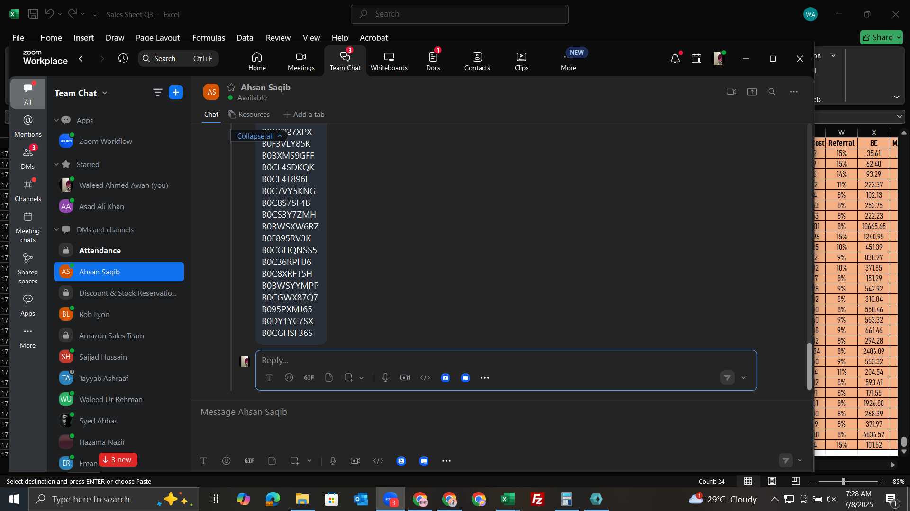Open Bob Lyon chat
This screenshot has height=511, width=910.
119,314
